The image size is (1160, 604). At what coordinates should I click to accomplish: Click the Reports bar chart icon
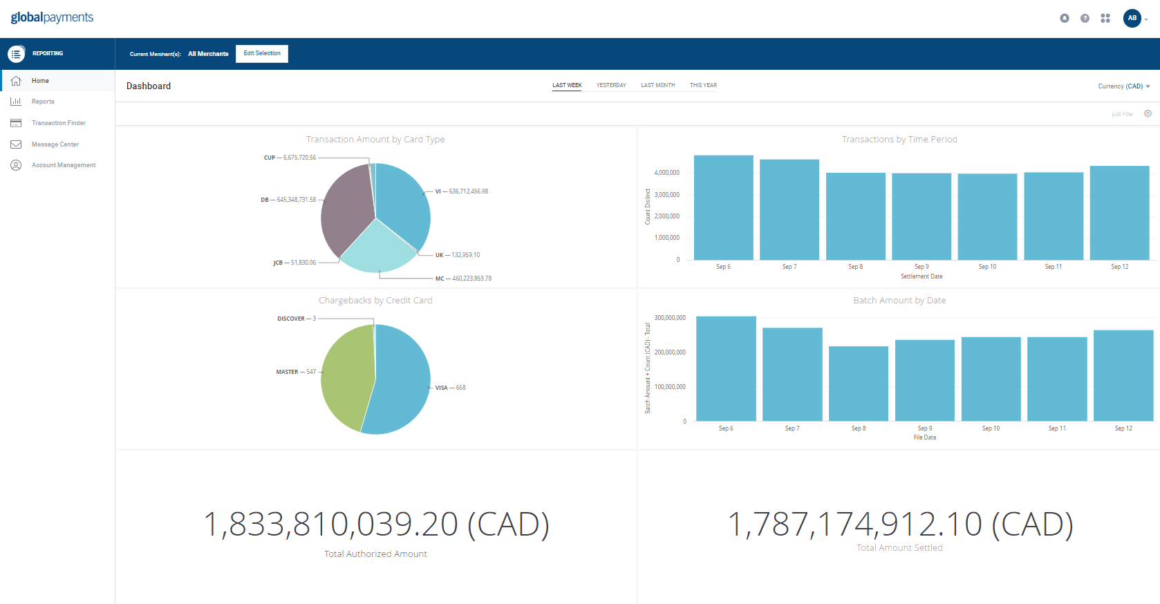pos(16,102)
